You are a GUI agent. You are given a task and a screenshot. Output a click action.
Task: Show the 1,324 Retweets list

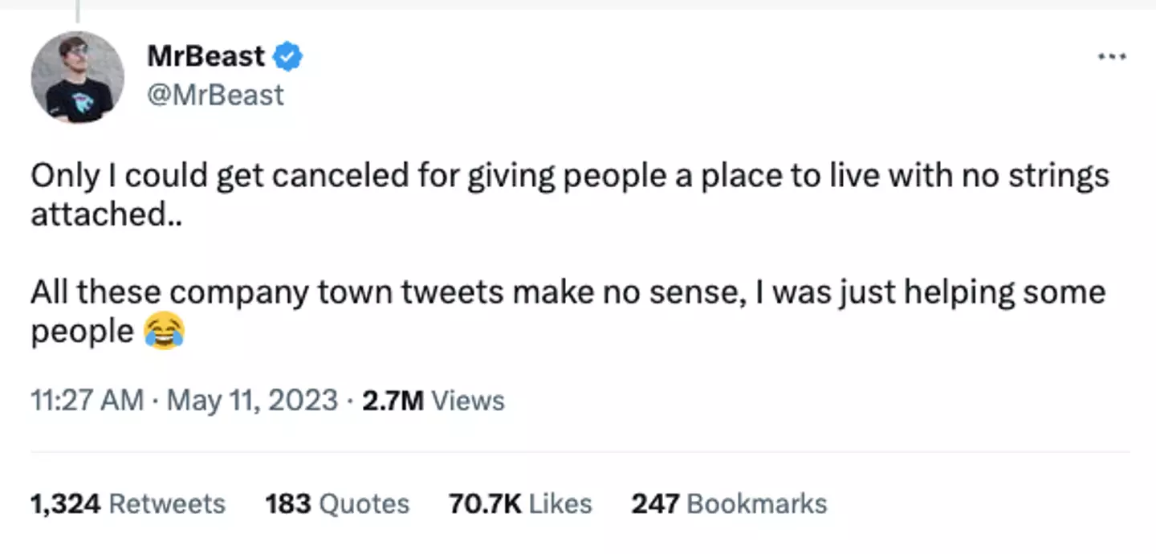click(128, 504)
